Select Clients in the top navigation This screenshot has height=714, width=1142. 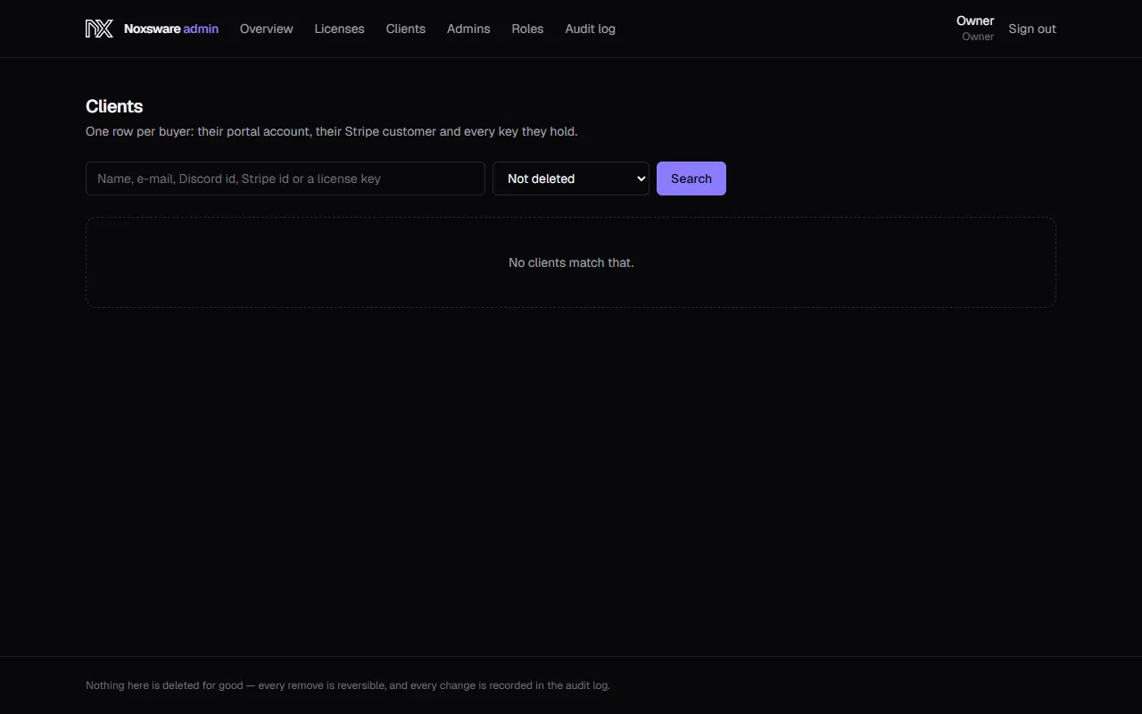coord(405,29)
